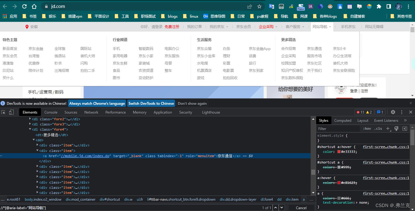Share this page icon in address bar
The width and height of the screenshot is (415, 211).
click(x=250, y=6)
